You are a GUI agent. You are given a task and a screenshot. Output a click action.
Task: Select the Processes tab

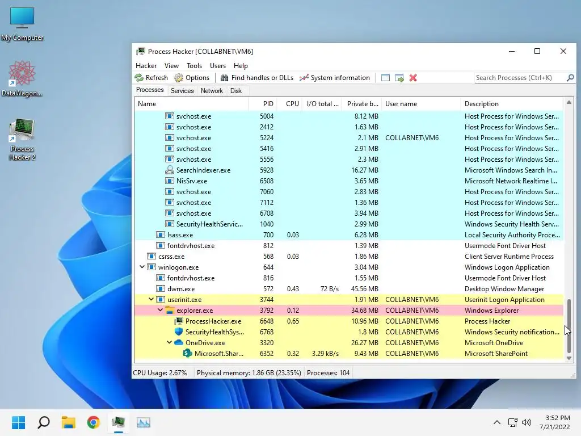150,90
